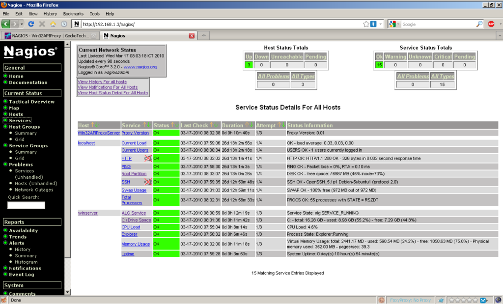The height and width of the screenshot is (304, 503).
Task: Open the list all tabs dropdown
Action: [499, 35]
